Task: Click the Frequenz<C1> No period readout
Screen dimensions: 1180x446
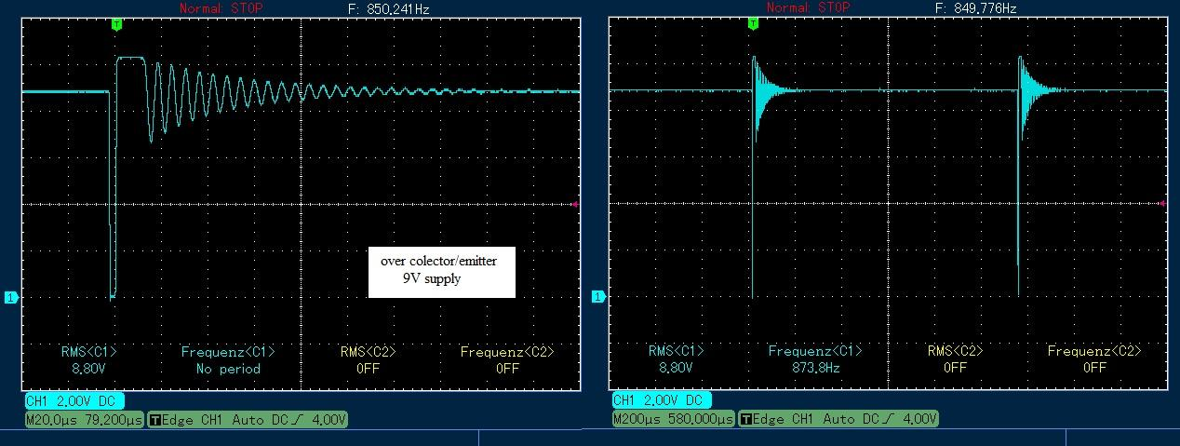Action: [x=228, y=359]
